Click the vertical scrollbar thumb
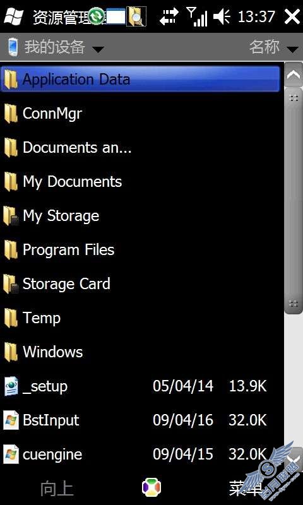This screenshot has height=505, width=303. tap(294, 201)
